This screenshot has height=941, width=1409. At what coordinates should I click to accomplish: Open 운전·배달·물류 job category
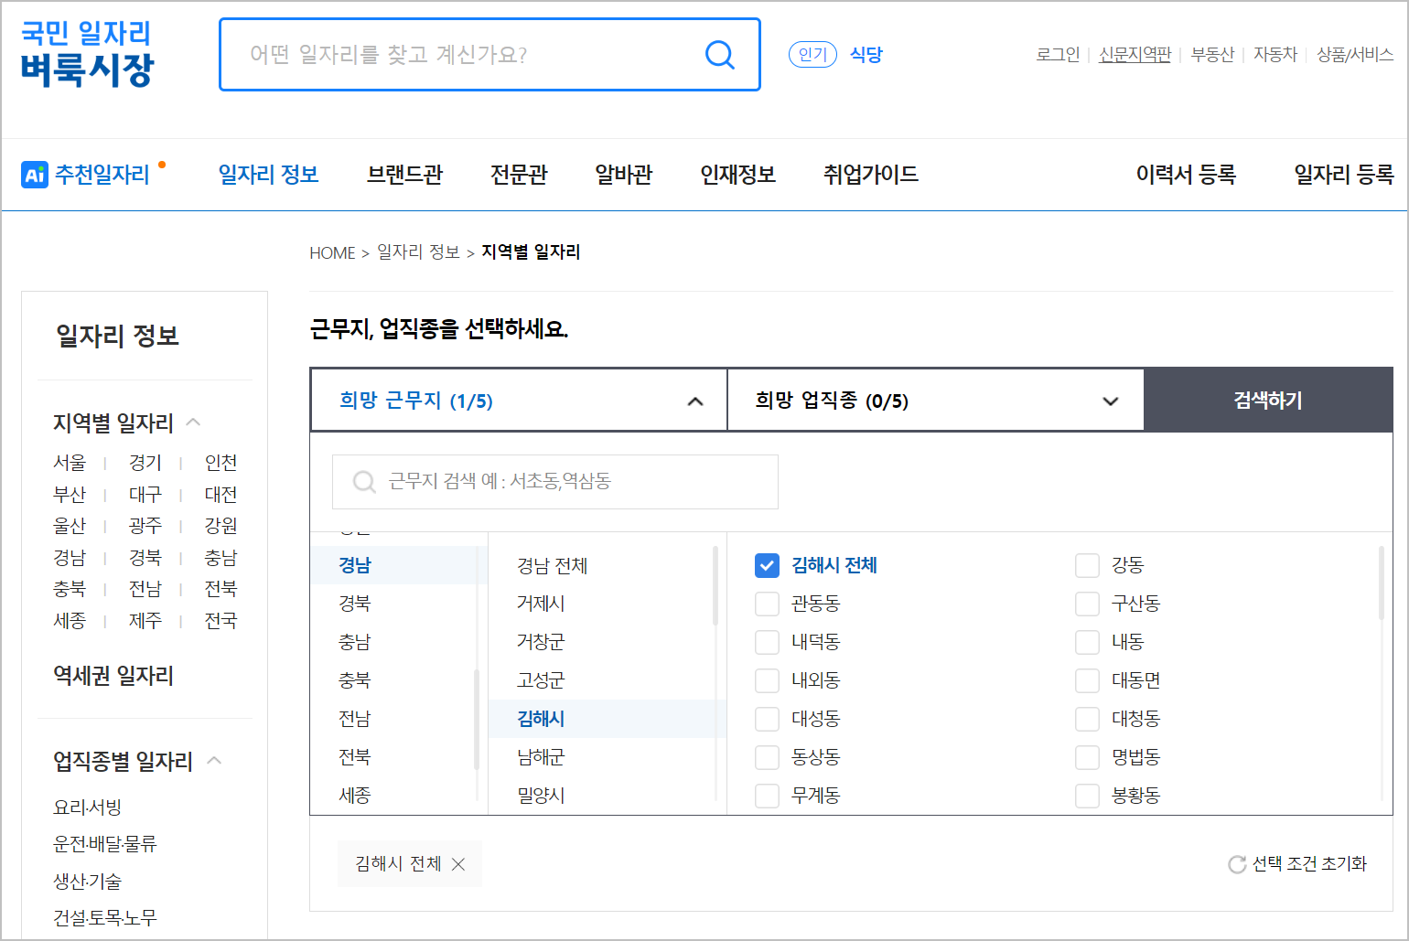click(x=105, y=844)
